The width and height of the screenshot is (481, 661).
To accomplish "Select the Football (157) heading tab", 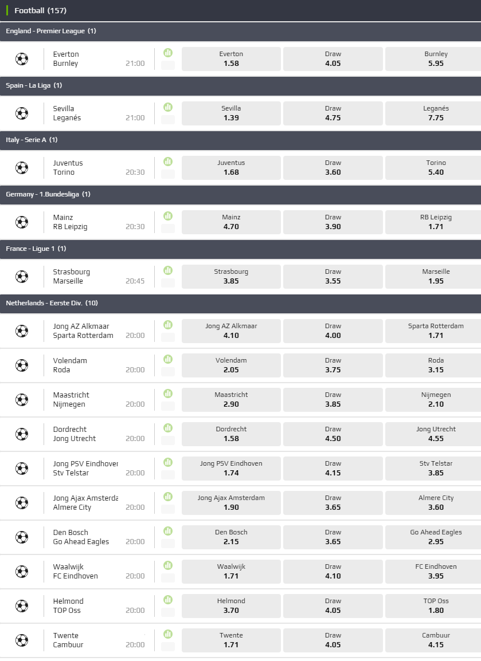I will [x=40, y=10].
